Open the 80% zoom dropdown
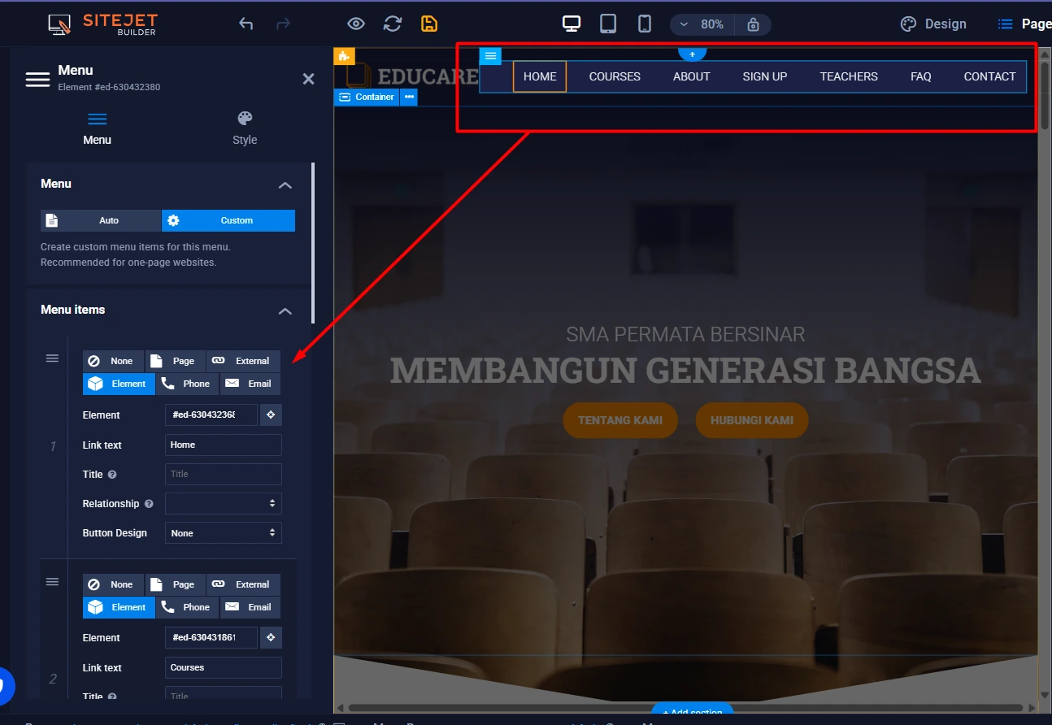This screenshot has width=1052, height=725. point(702,24)
